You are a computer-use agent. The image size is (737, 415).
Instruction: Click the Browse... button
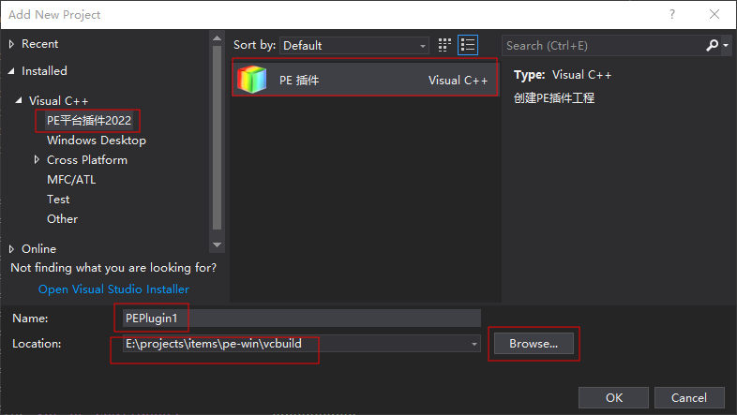coord(534,344)
